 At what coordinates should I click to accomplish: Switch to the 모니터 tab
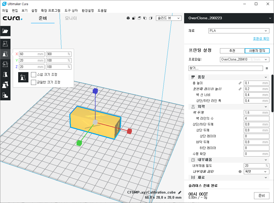pos(71,18)
